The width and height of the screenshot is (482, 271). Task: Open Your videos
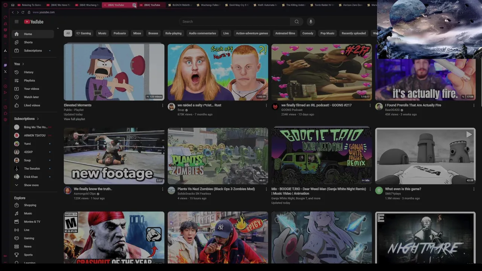coord(33,89)
